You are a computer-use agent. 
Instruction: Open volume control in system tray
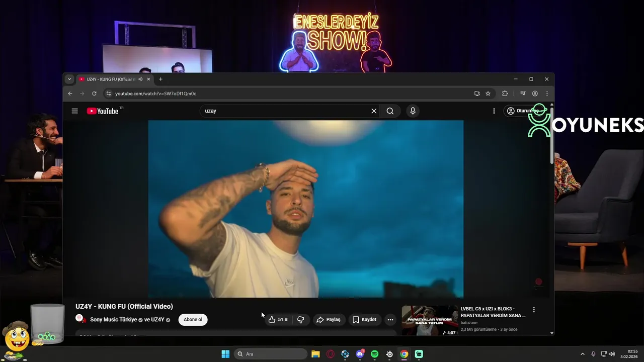click(x=612, y=354)
